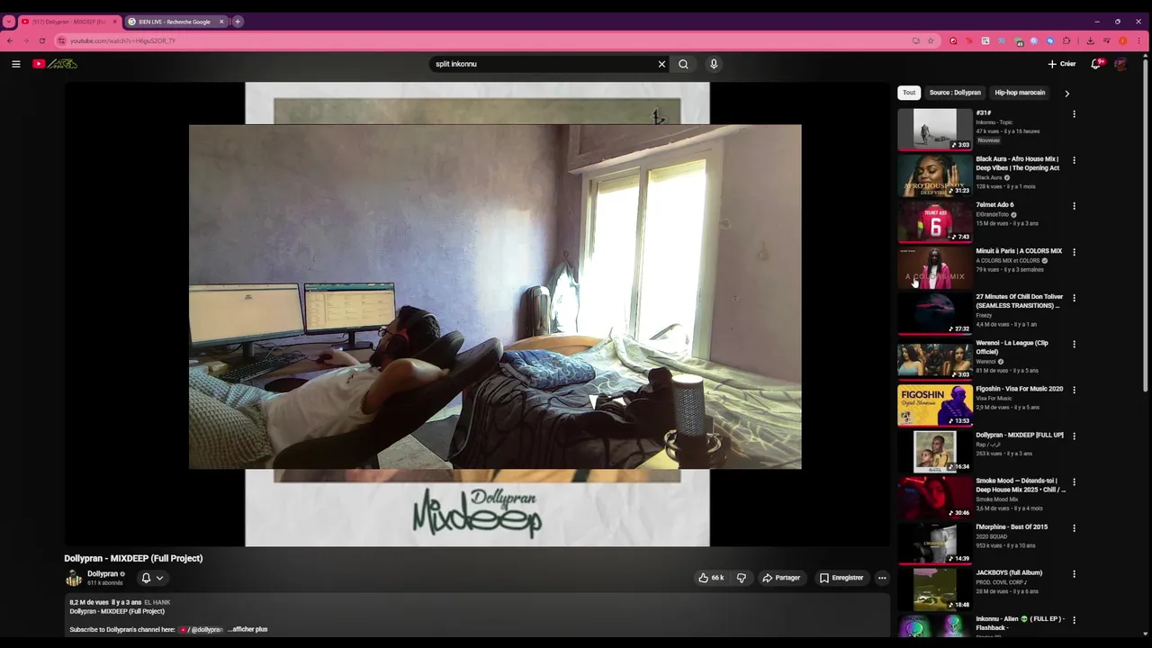Open Figoshin Visa For Music thumbnail
This screenshot has width=1152, height=648.
click(935, 405)
